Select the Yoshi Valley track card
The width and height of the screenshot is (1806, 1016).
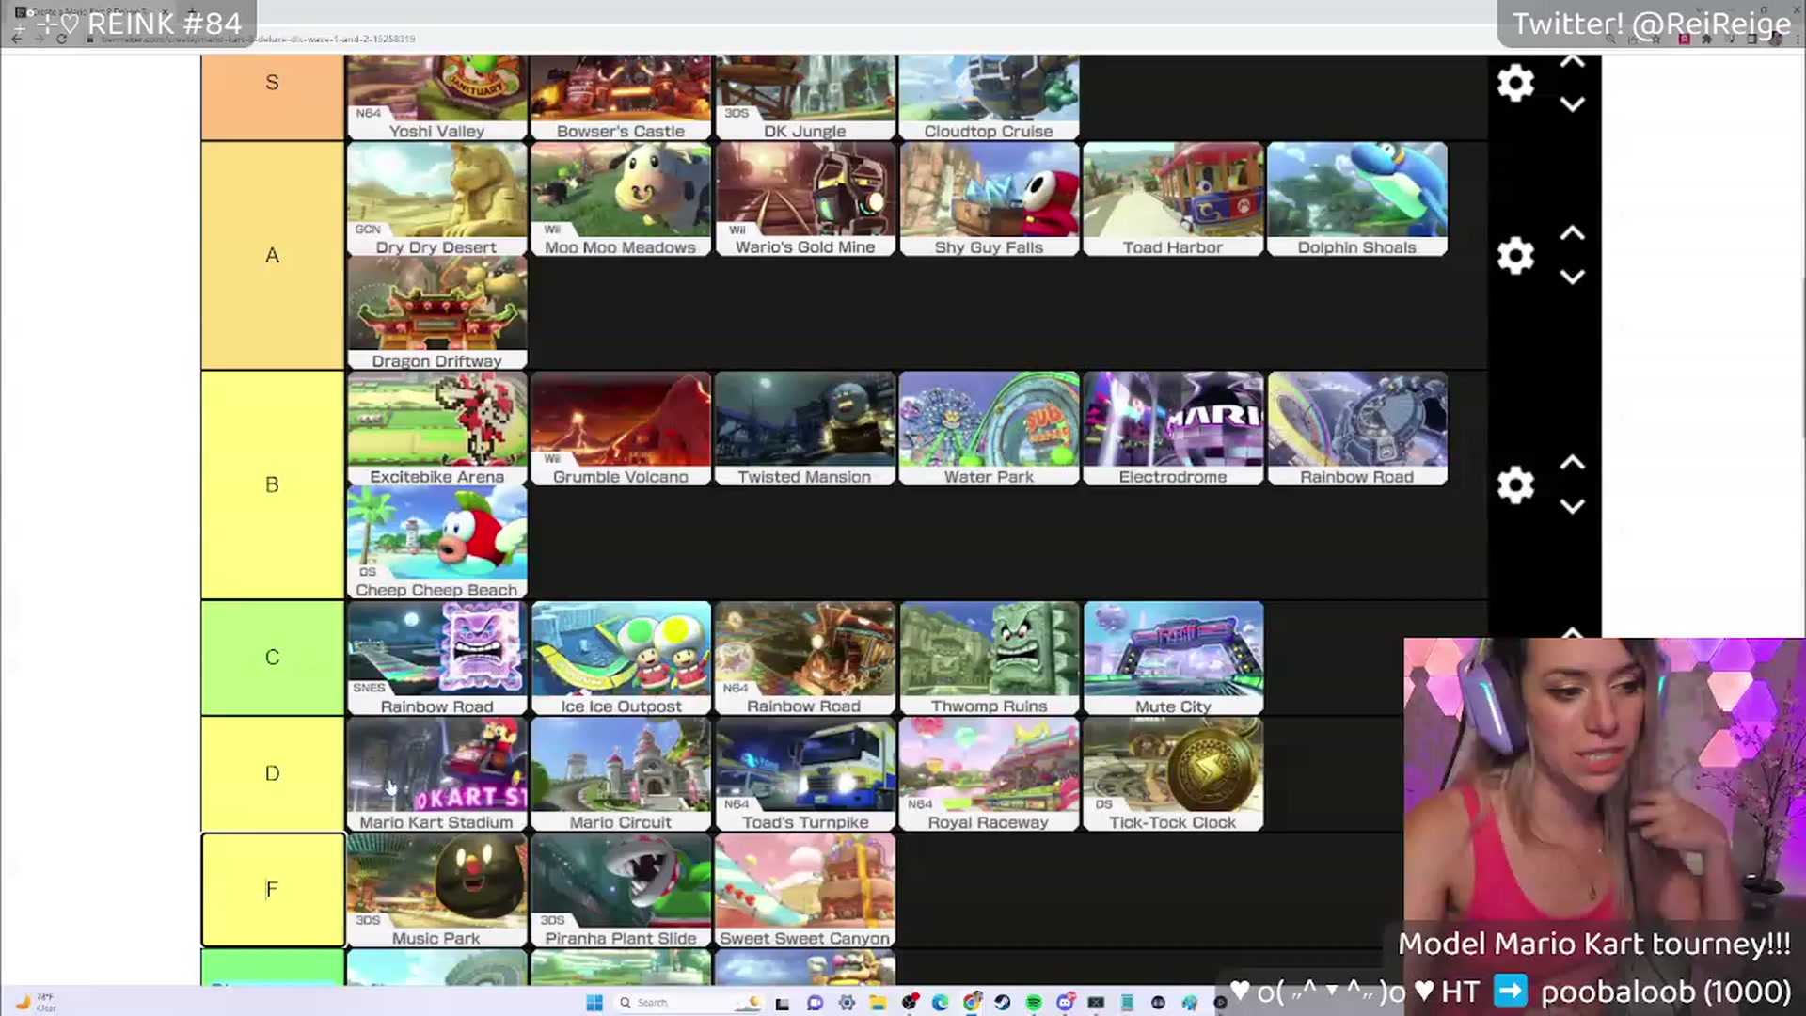click(436, 97)
